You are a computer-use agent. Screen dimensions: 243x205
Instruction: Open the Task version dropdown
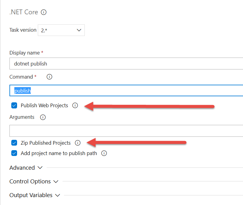[x=61, y=30]
